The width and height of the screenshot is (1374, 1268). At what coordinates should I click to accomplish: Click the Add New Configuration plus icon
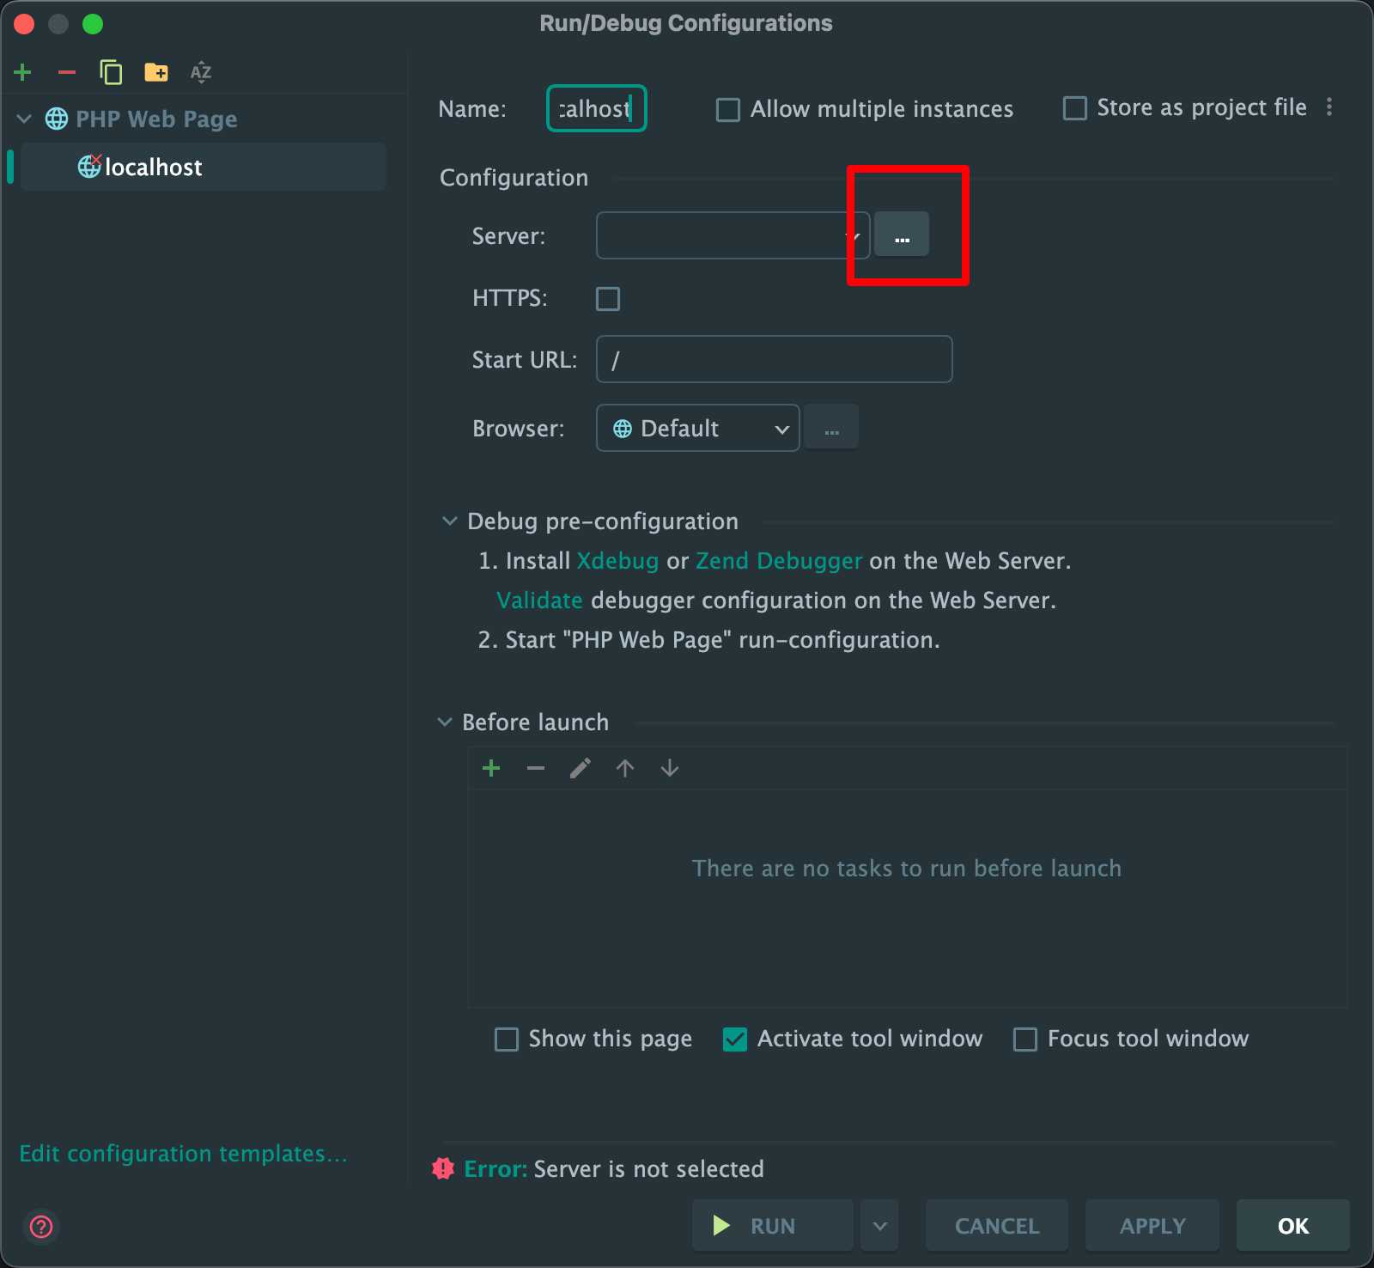tap(23, 72)
